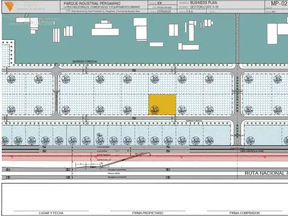Screen dimensions: 288x216
Task: Click the 'LUGAR Y FECHA' signature line label
Action: [51, 213]
